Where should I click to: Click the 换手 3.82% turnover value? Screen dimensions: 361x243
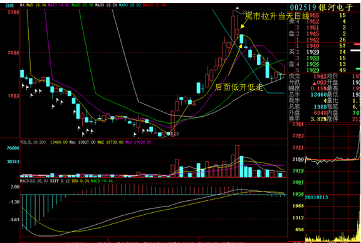[x=318, y=119]
